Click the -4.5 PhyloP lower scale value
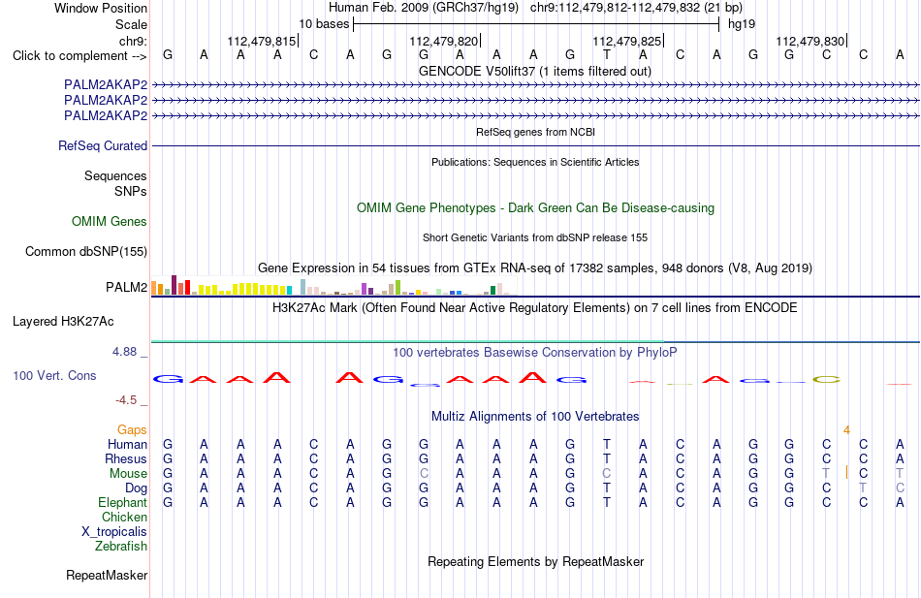 126,400
